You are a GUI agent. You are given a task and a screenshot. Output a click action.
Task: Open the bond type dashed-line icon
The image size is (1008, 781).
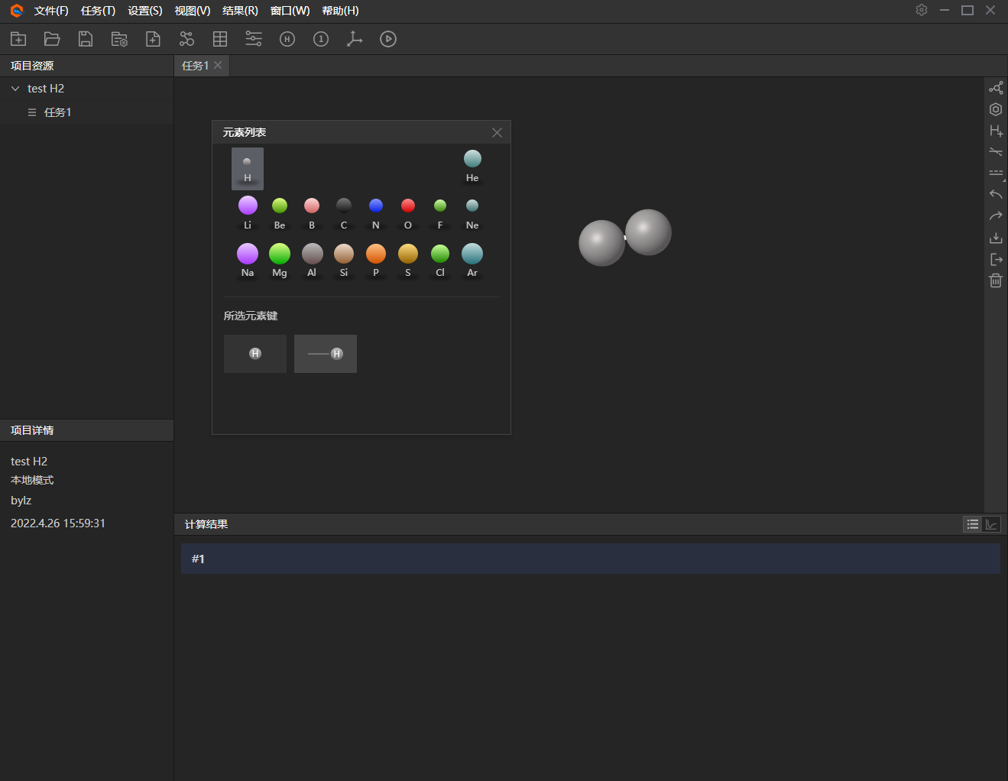996,173
